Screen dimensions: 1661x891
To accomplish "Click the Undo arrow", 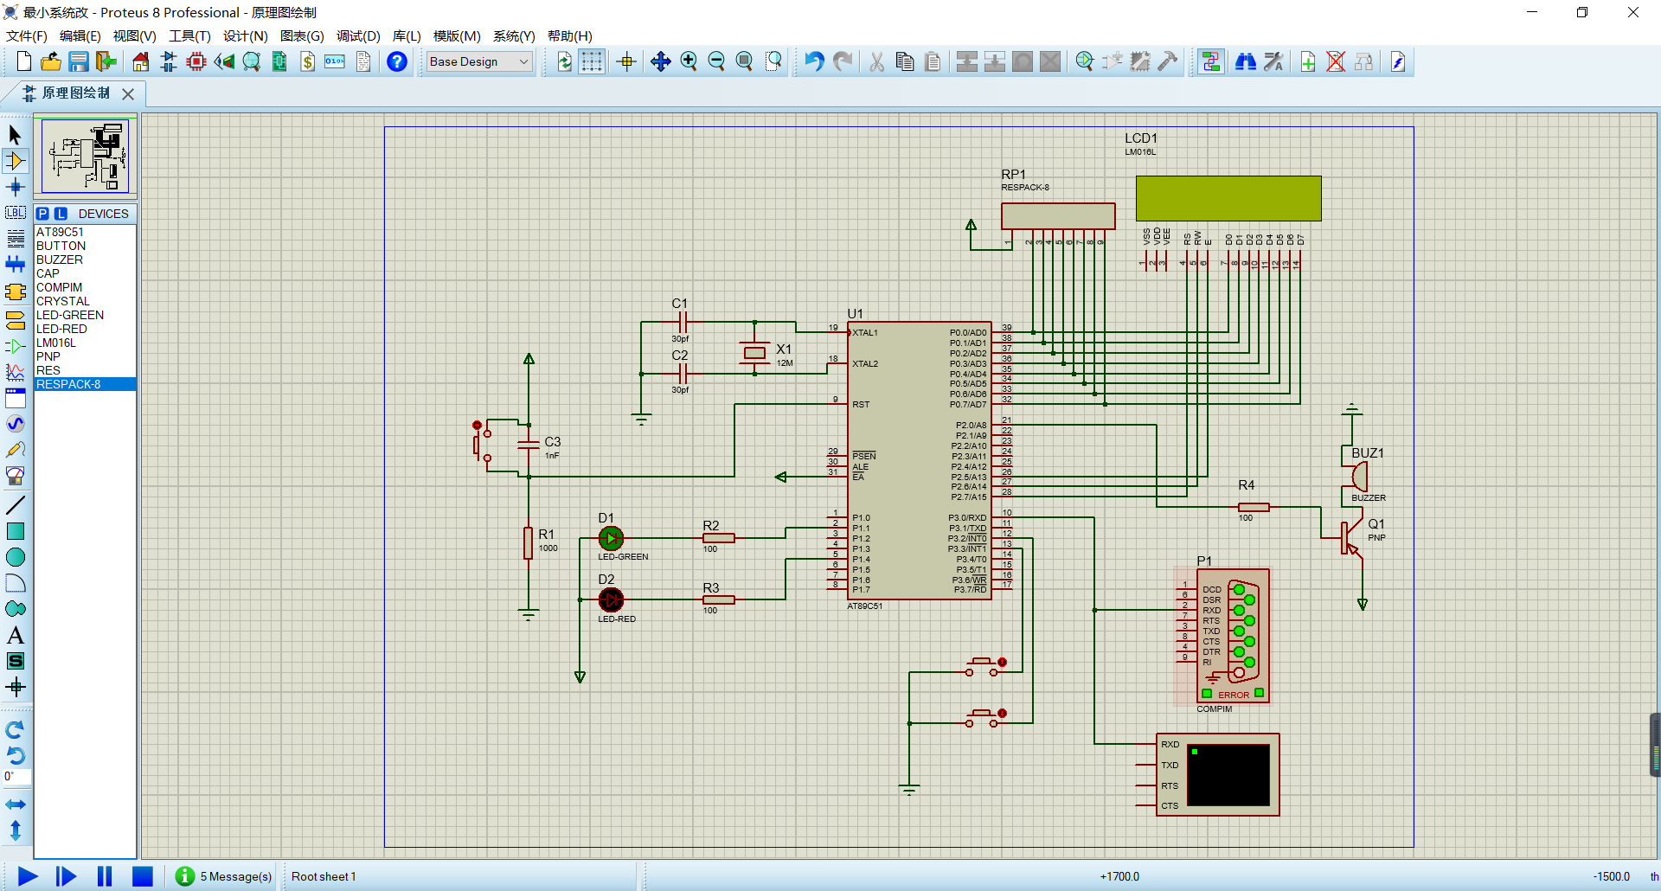I will click(814, 61).
